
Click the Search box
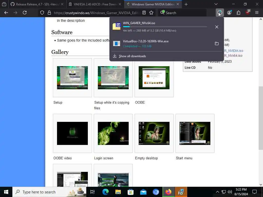pyautogui.click(x=182, y=13)
